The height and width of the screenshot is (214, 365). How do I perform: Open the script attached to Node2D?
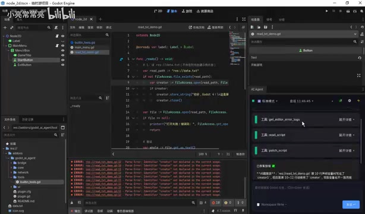coord(57,36)
